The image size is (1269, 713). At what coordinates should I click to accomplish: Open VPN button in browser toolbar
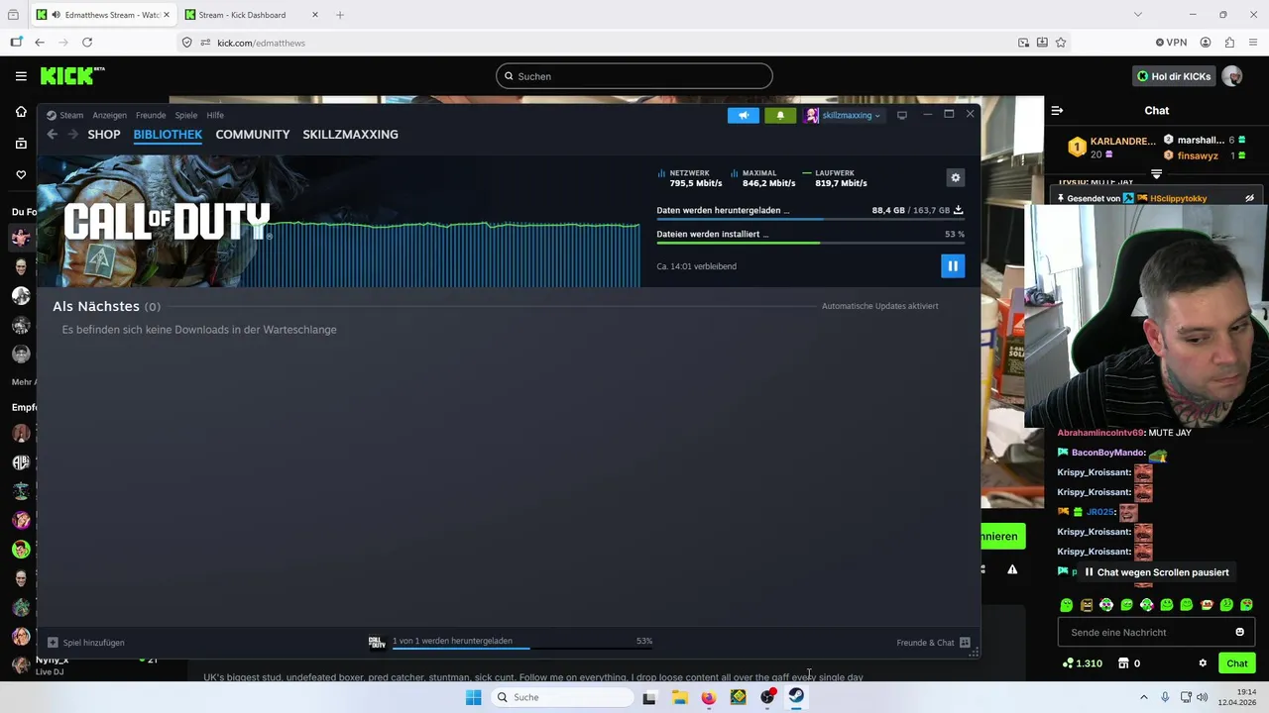point(1171,43)
